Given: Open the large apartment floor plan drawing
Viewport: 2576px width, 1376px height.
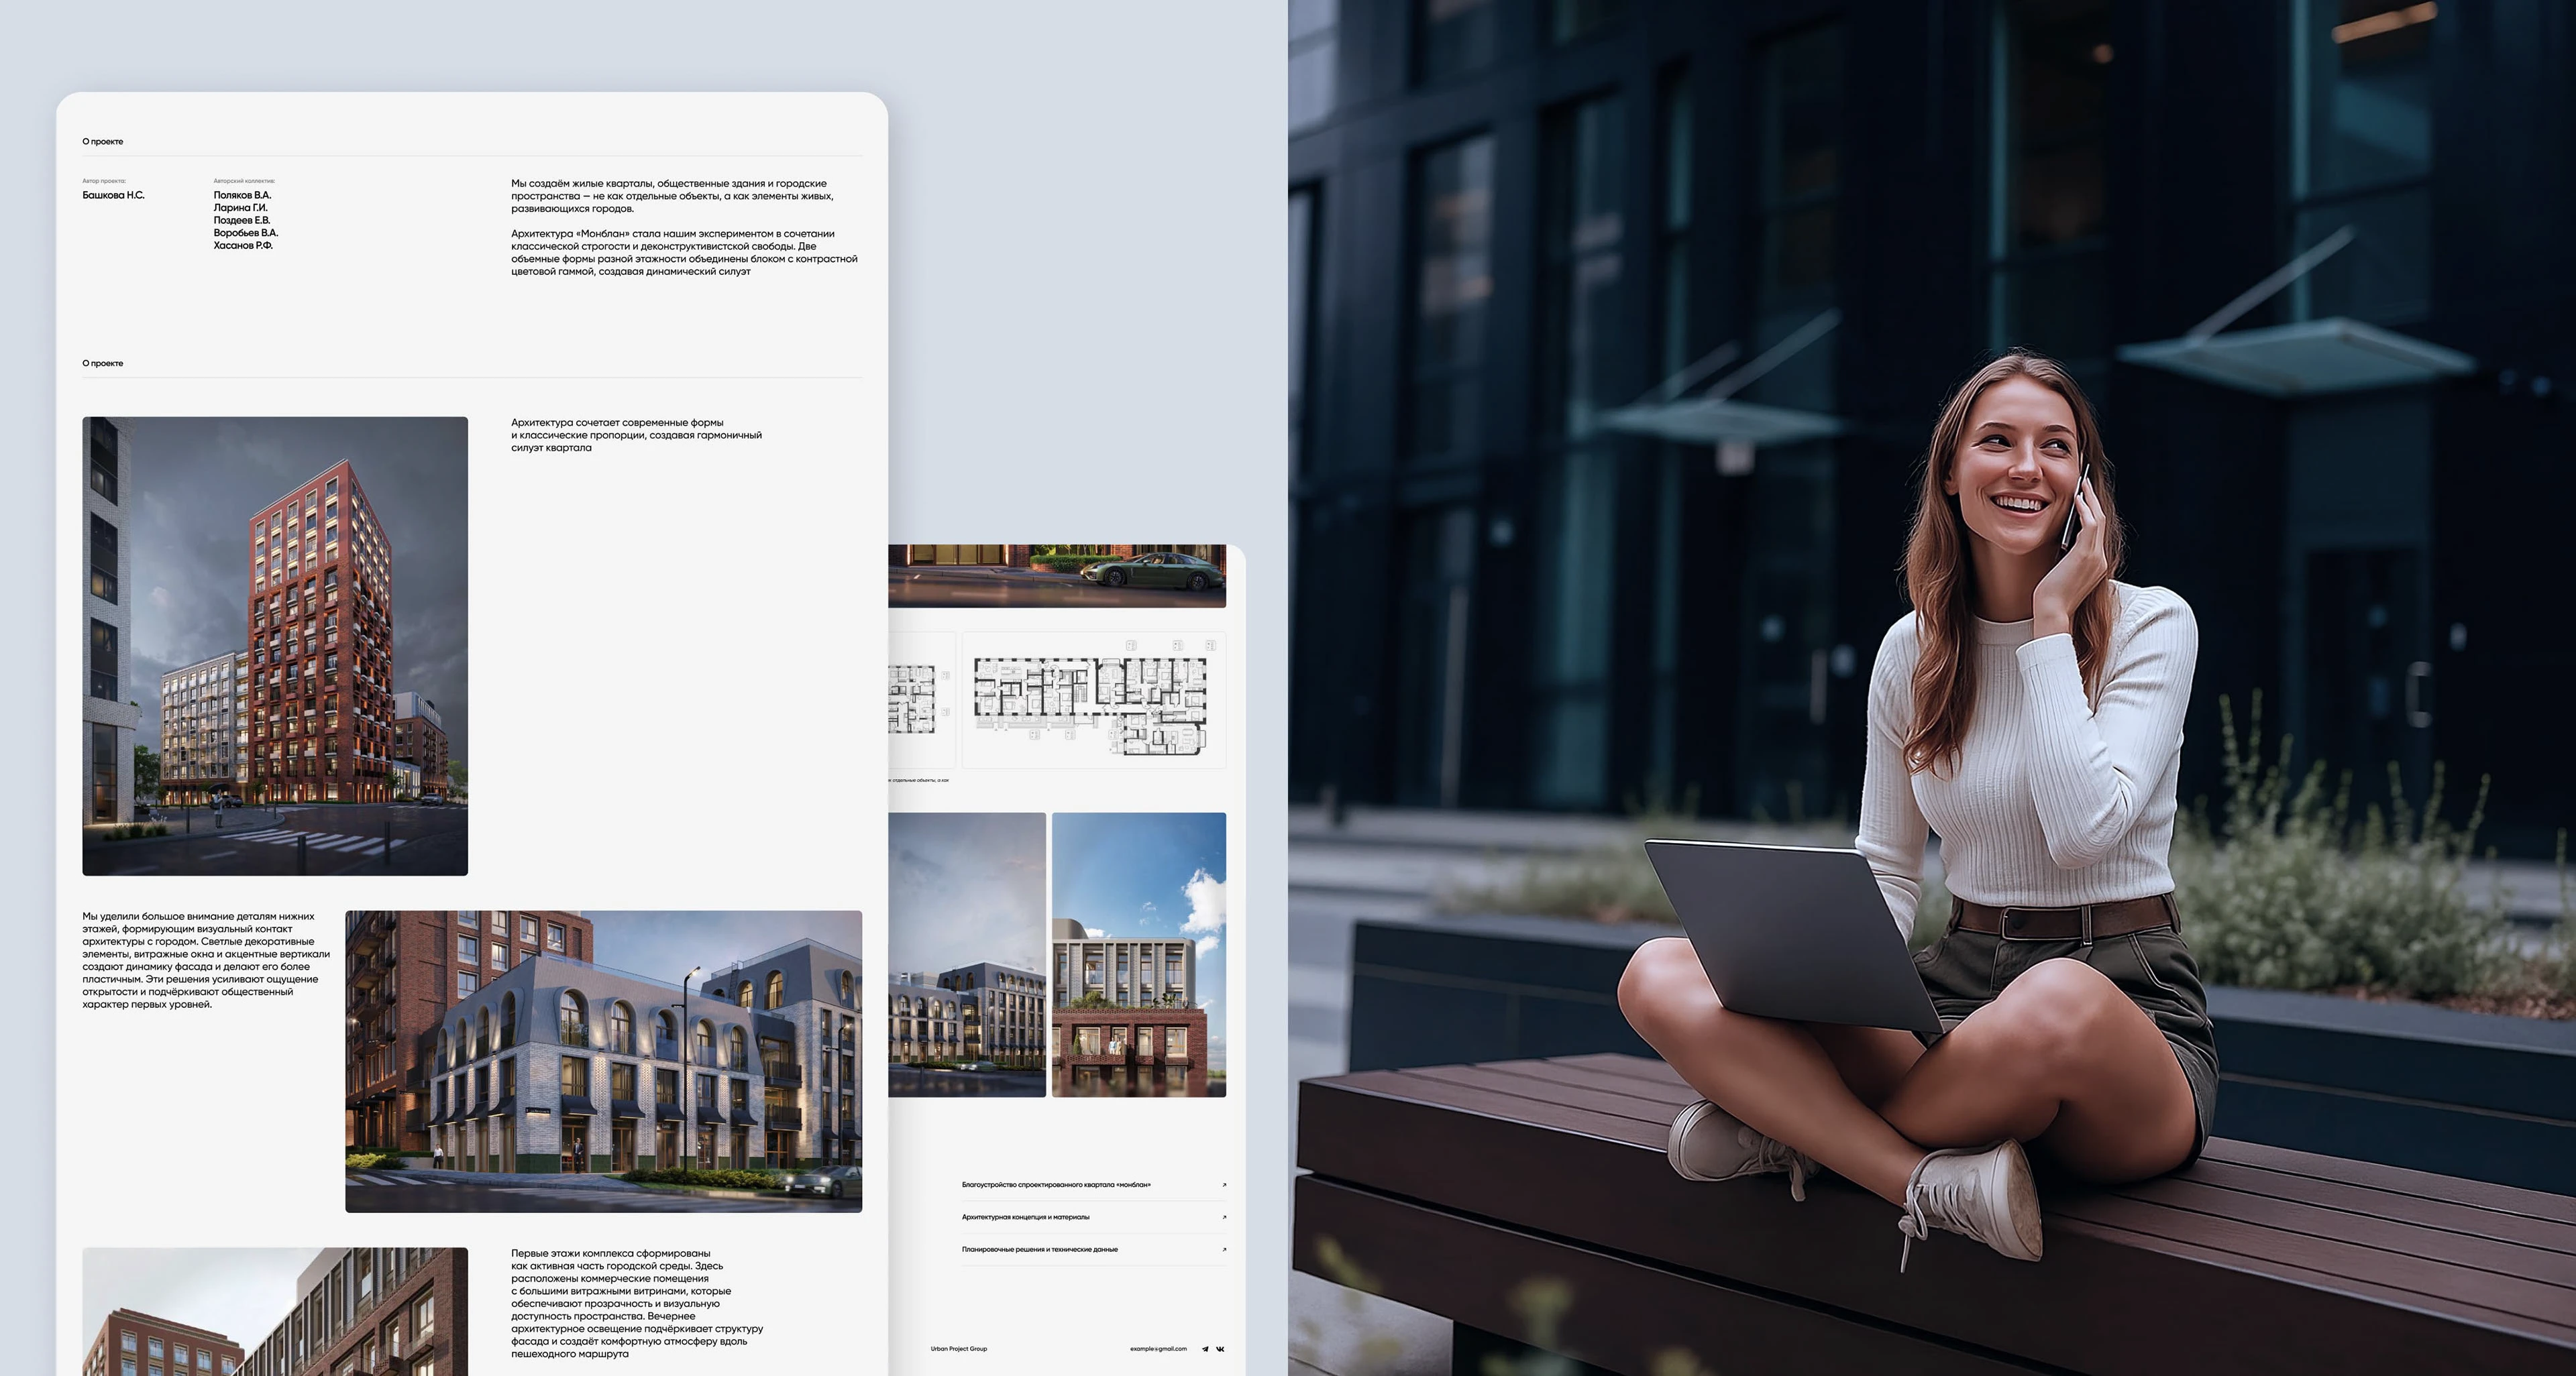Looking at the screenshot, I should click(1093, 699).
